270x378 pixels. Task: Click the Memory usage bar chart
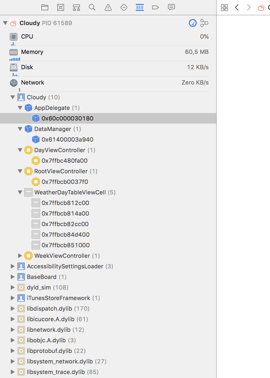coord(15,59)
